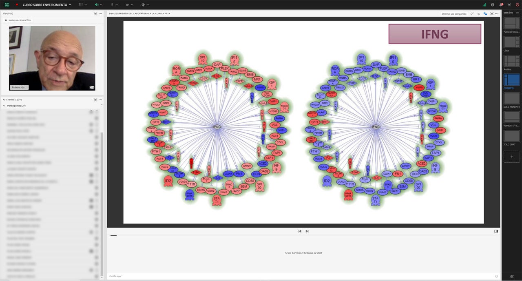Click the draw pencil icon in share pod
The width and height of the screenshot is (522, 281).
point(472,13)
